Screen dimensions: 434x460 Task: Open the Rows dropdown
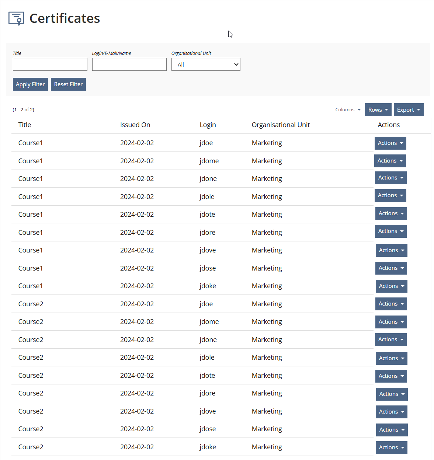(x=378, y=110)
